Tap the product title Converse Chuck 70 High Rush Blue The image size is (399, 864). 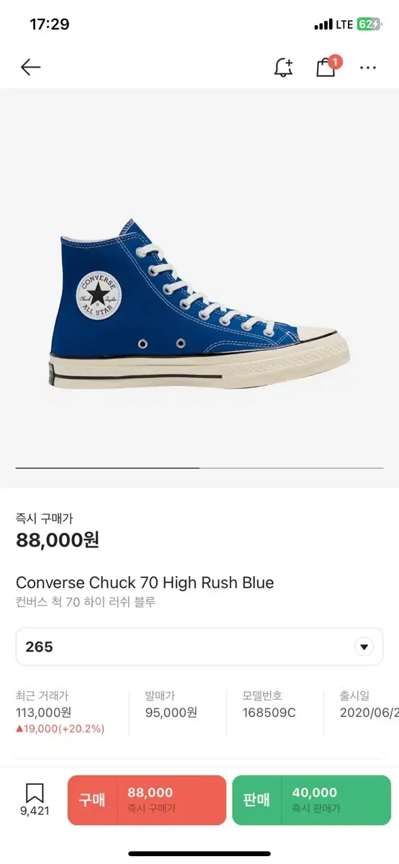tap(145, 582)
